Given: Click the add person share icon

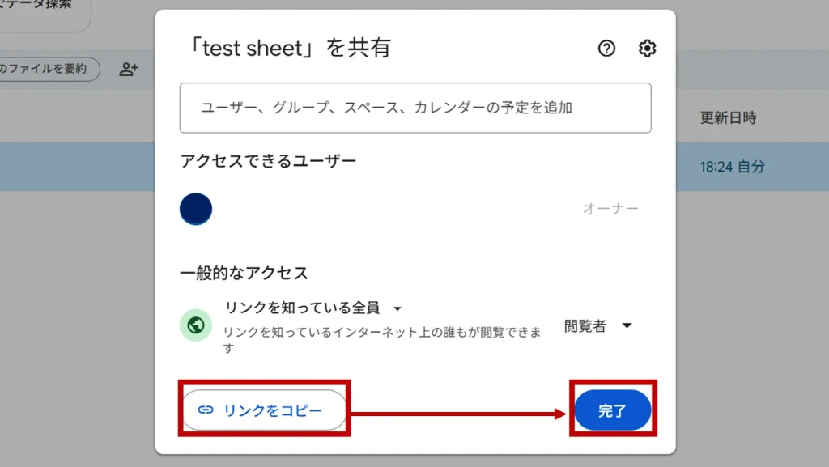Looking at the screenshot, I should coord(129,70).
